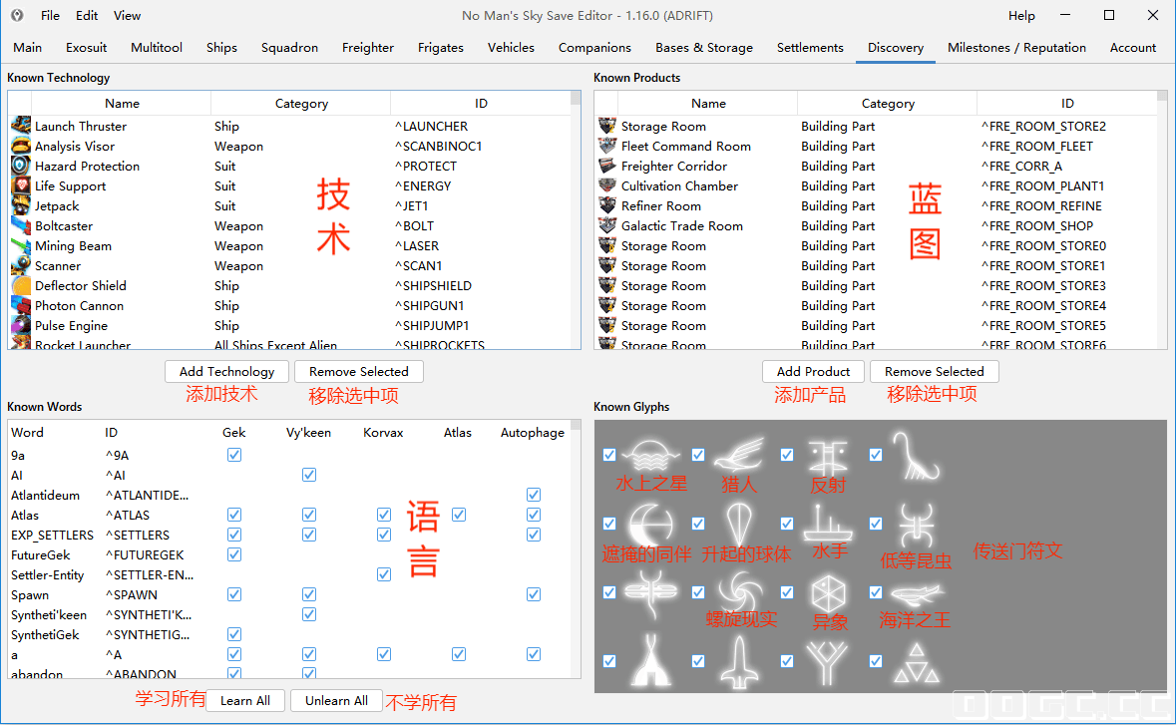Image resolution: width=1176 pixels, height=725 pixels.
Task: Uncheck the Gek checkbox for FutureGek
Action: click(234, 554)
